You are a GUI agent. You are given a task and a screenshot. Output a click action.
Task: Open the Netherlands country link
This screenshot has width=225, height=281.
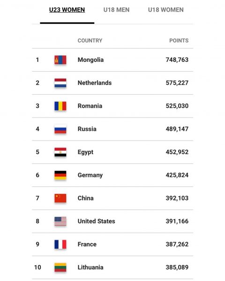click(x=95, y=83)
